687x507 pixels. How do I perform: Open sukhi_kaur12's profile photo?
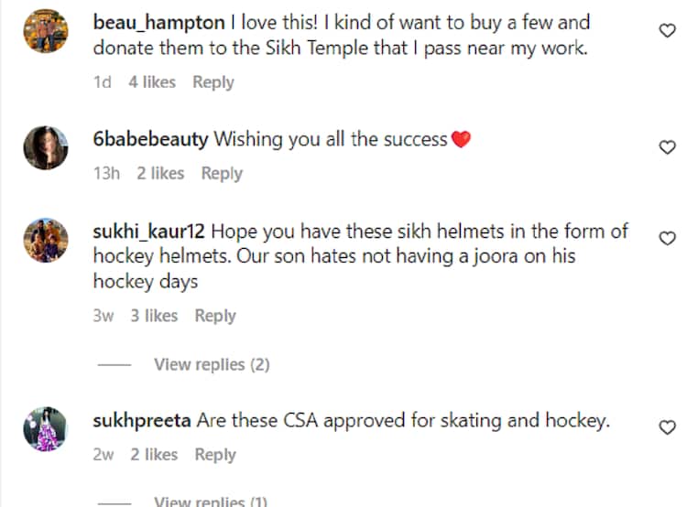(44, 240)
